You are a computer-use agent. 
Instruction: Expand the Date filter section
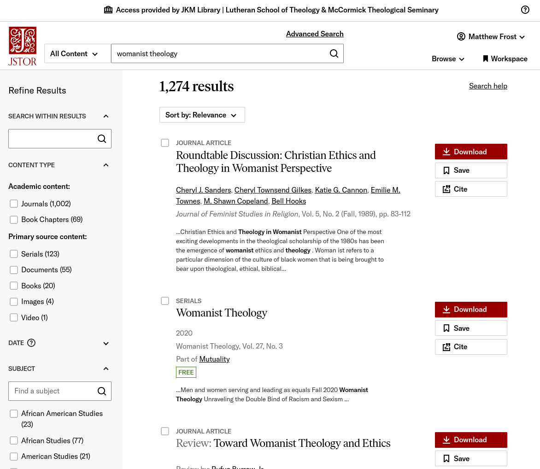click(106, 343)
